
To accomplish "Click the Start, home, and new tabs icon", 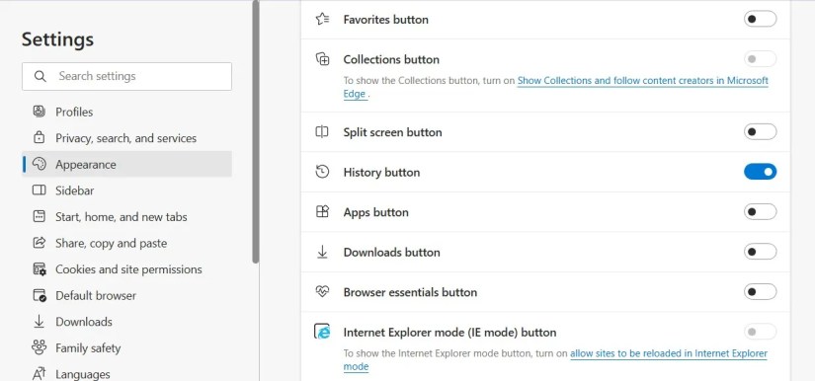I will coord(39,216).
